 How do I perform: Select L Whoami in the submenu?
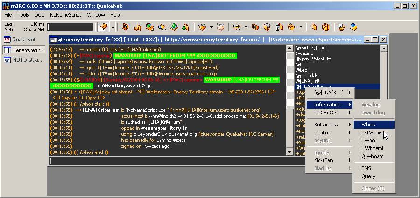pyautogui.click(x=374, y=148)
